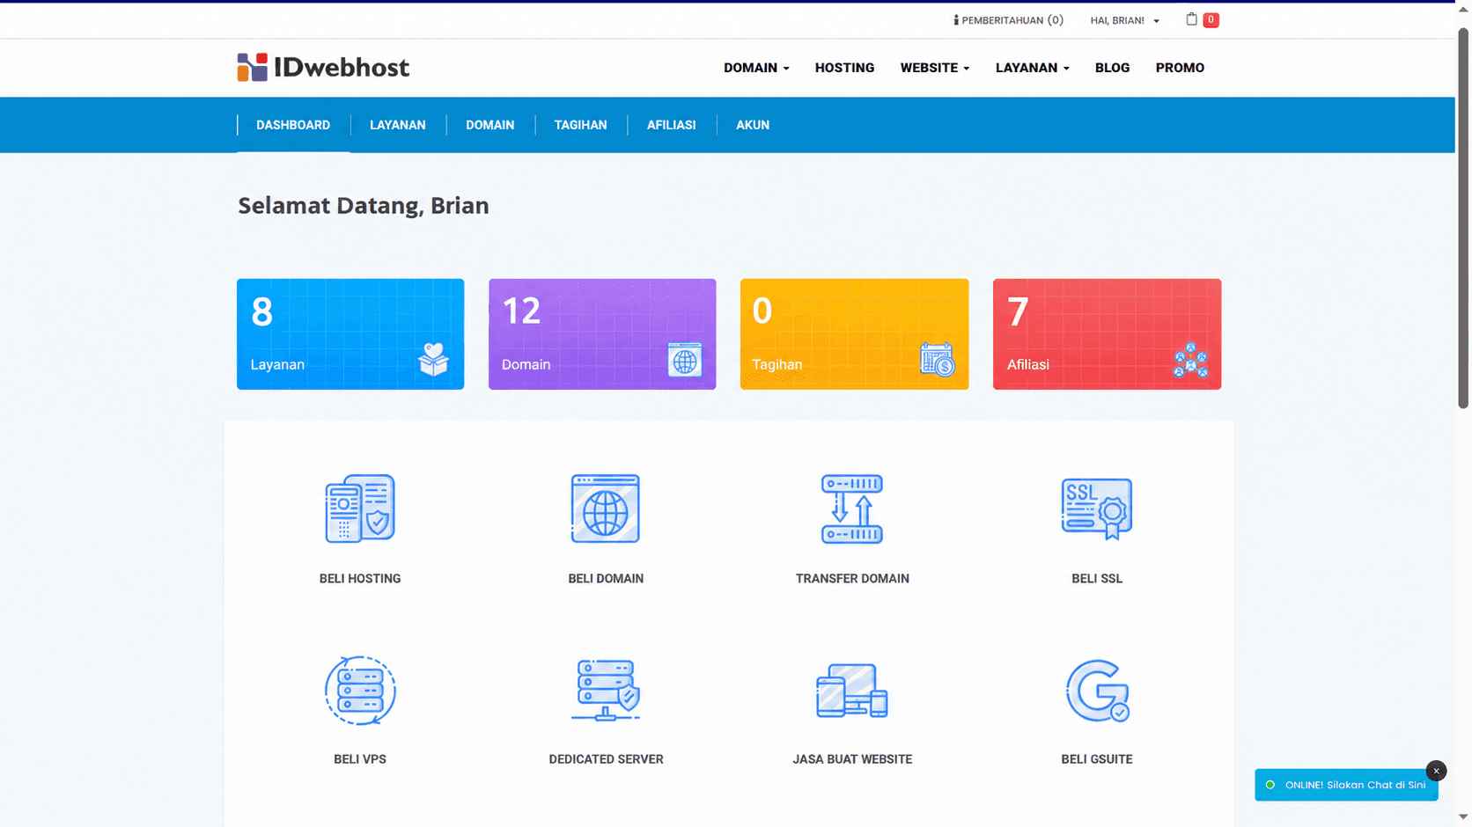Click the Jasa Buat Website devices icon
Screen dimensions: 1472x827
[852, 691]
